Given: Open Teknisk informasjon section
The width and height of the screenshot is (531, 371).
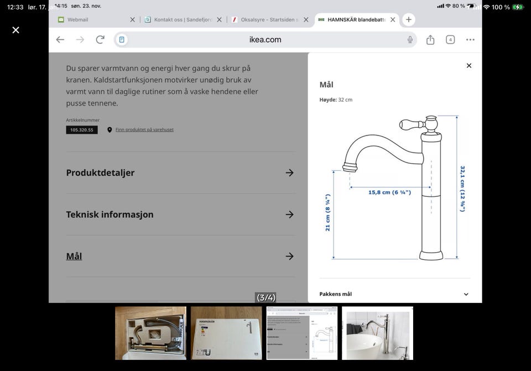Looking at the screenshot, I should point(289,215).
